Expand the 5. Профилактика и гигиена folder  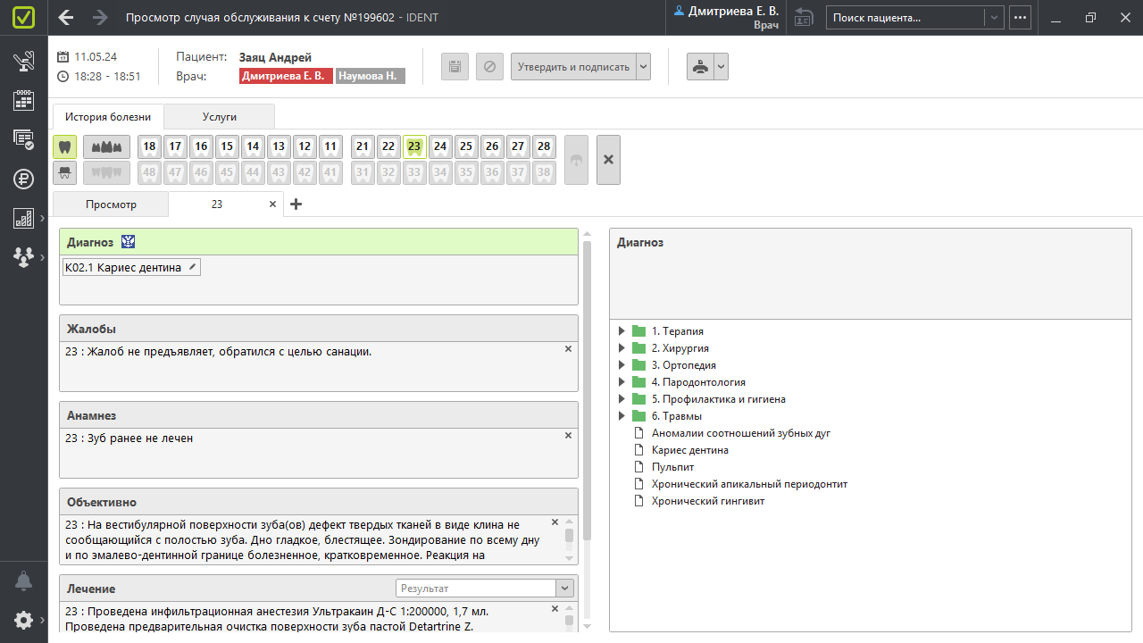[622, 399]
